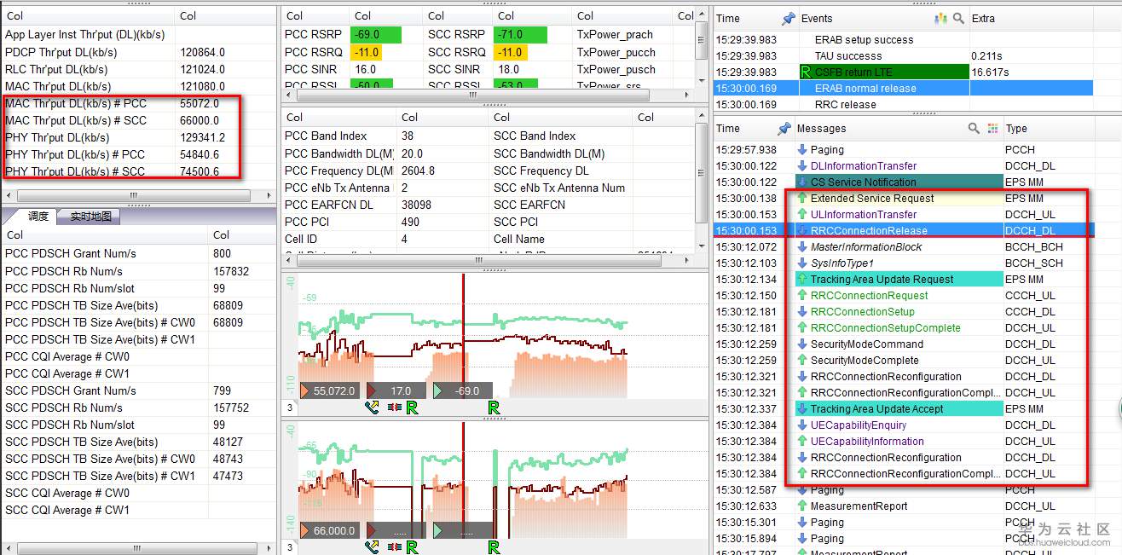Click the pin icon in the Messages header
The image size is (1122, 555).
[x=784, y=129]
